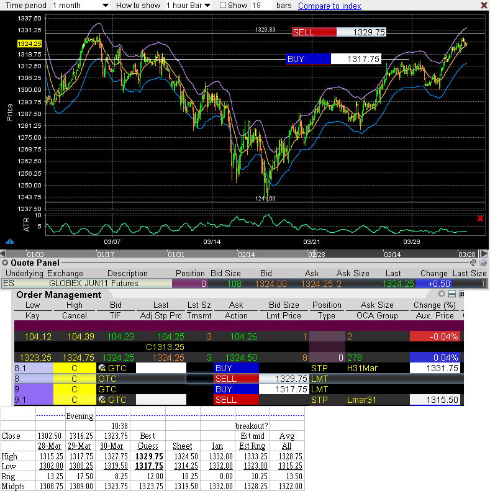
Task: Cancel order 8.1 with yellow C
Action: coord(75,368)
